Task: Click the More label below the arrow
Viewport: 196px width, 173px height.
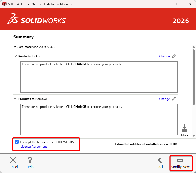Action: 185,135
